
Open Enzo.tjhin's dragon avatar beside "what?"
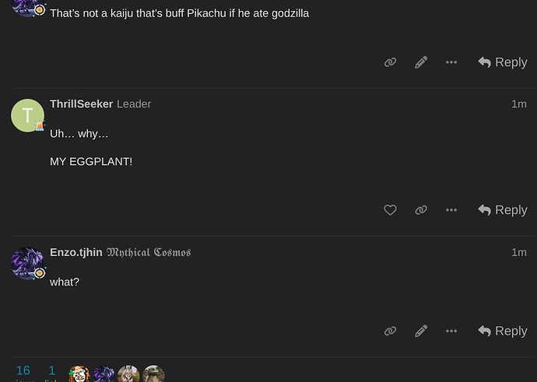(27, 263)
